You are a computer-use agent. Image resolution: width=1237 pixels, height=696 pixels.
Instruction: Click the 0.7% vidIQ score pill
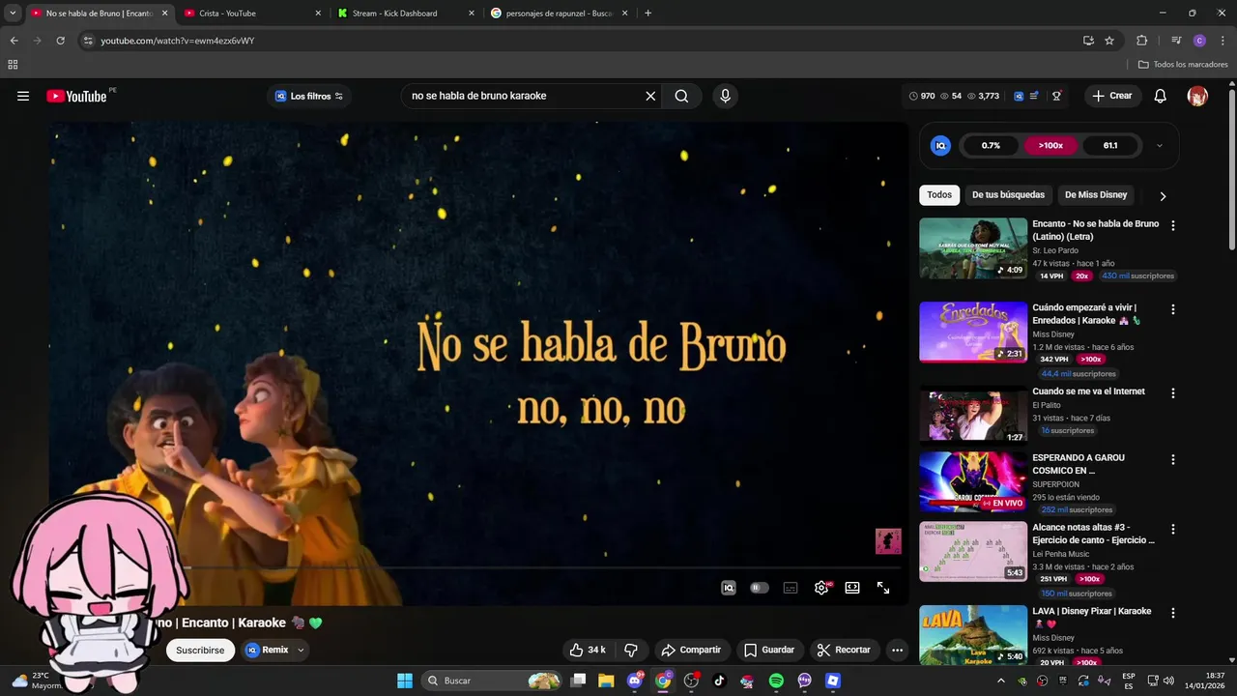coord(991,145)
